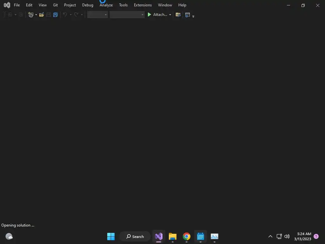
Task: Click the window layout home toolbar icon
Action: [188, 15]
